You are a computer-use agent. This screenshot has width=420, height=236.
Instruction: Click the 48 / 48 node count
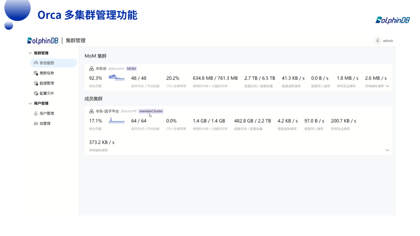(x=139, y=78)
